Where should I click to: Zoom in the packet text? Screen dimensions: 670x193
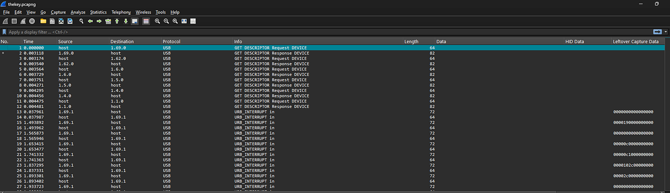point(157,21)
